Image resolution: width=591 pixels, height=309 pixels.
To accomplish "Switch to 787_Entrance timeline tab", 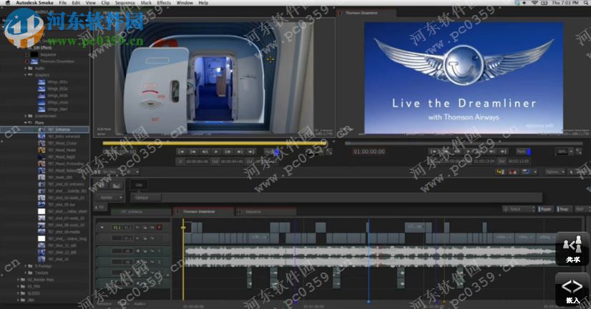I will (x=140, y=212).
